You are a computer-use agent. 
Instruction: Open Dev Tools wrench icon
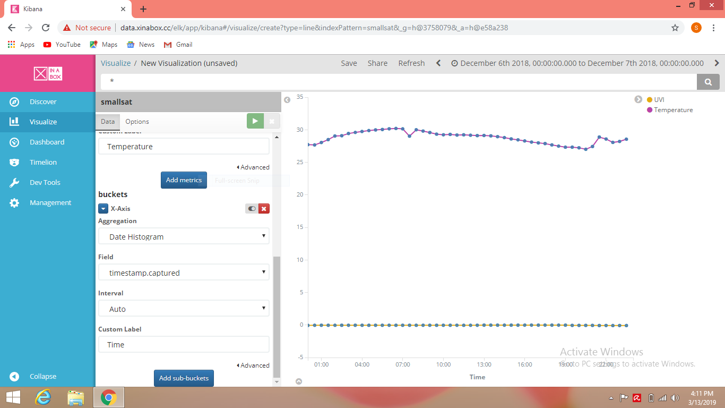[x=14, y=182]
